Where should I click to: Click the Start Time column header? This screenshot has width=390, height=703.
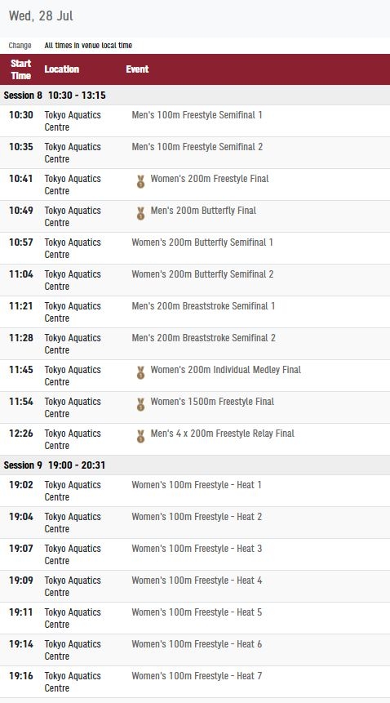tap(20, 69)
